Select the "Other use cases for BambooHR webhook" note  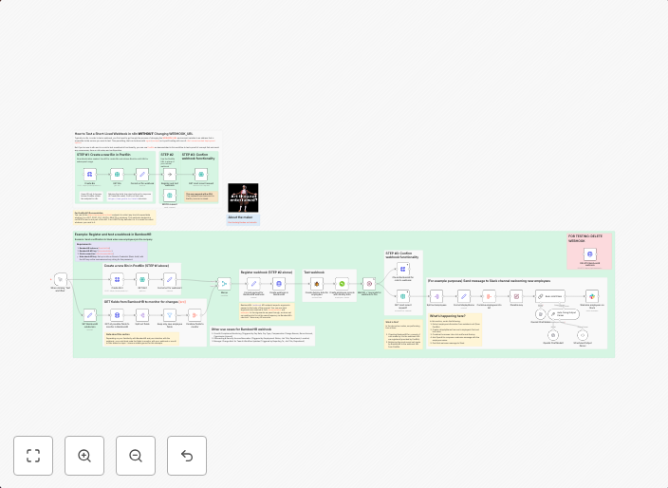pos(262,334)
